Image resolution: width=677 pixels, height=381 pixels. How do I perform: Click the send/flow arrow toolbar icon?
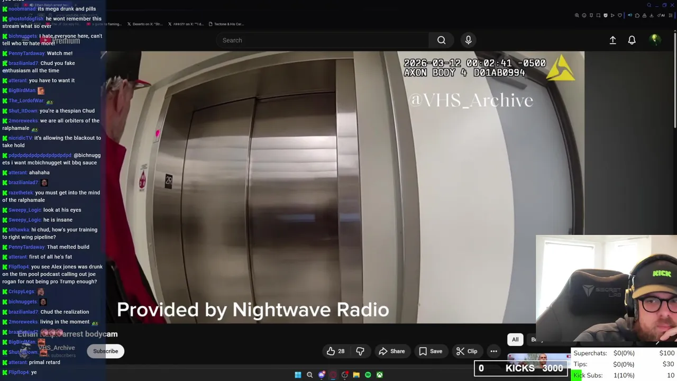coord(612,15)
